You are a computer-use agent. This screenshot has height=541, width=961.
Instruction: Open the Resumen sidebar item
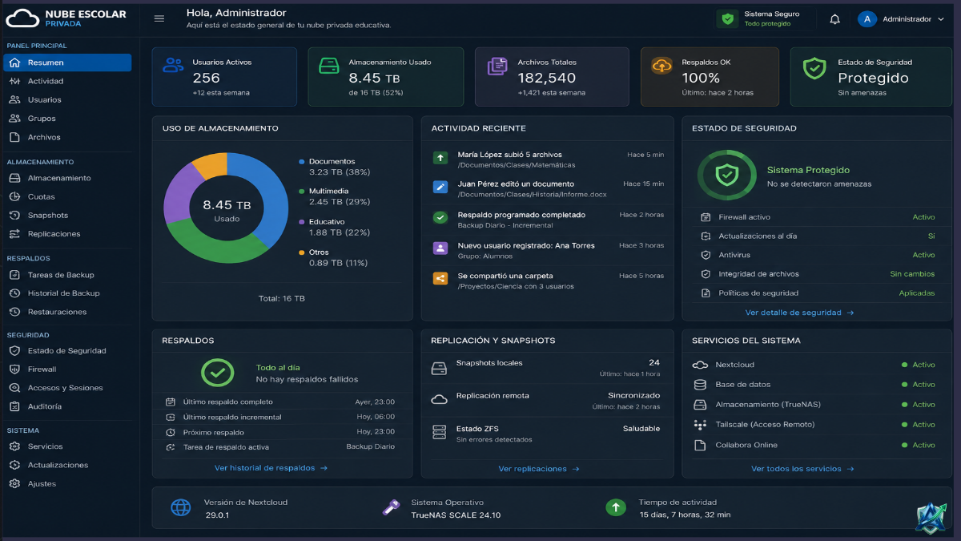click(67, 63)
